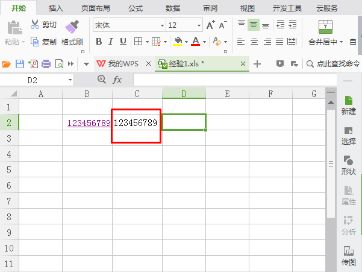362x272 pixels.
Task: Open the font color dropdown arrow
Action: (205, 42)
